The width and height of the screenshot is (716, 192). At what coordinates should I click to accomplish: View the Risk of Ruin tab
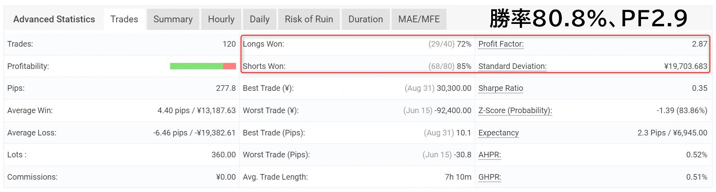point(309,19)
